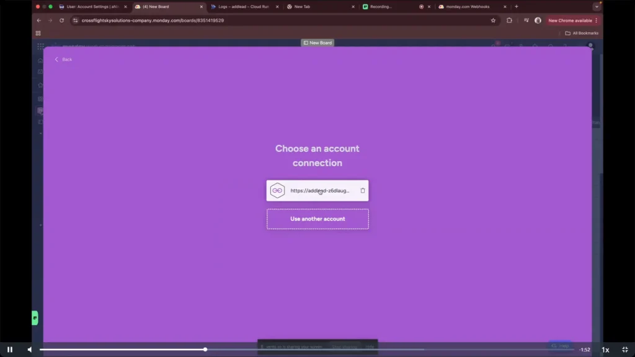Reload the current browser page
Image resolution: width=635 pixels, height=357 pixels.
61,20
